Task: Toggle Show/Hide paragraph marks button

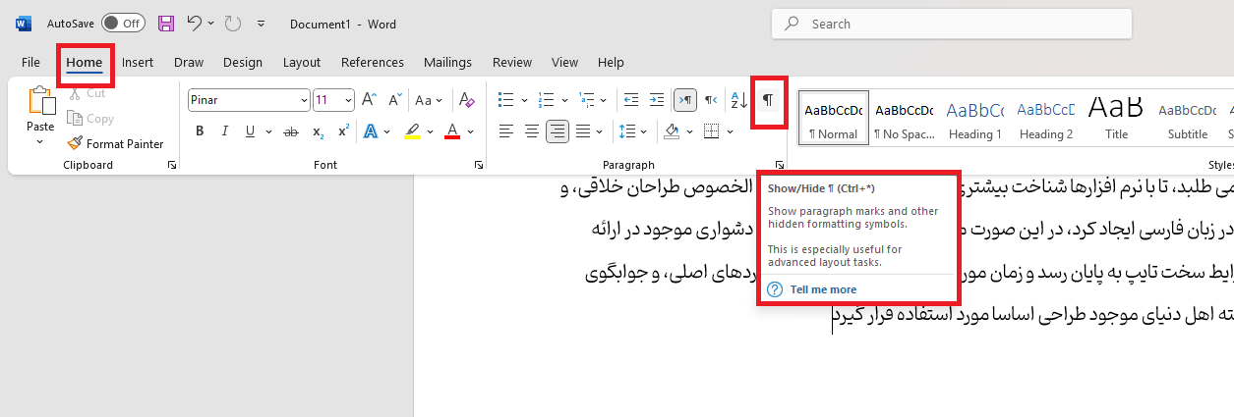Action: tap(768, 100)
